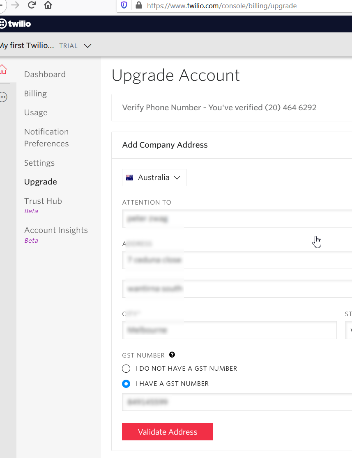Click the GST number help icon
This screenshot has width=352, height=458.
pos(172,355)
